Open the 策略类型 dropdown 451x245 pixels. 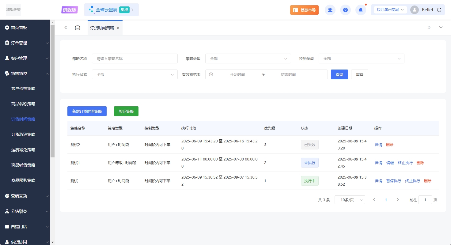(248, 58)
